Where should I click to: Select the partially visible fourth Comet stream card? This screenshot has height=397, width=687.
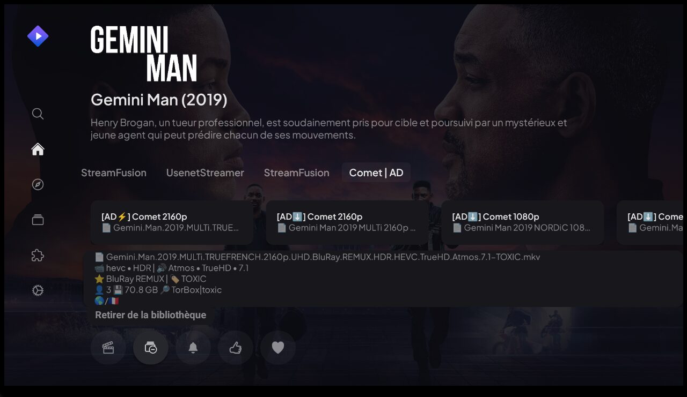[650, 222]
